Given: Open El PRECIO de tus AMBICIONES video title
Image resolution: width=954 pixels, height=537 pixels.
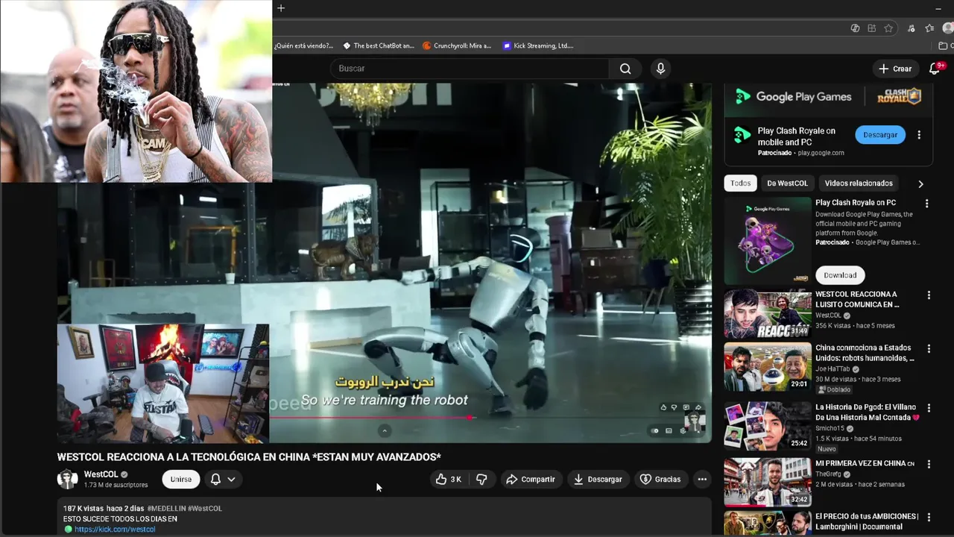Looking at the screenshot, I should [x=867, y=521].
